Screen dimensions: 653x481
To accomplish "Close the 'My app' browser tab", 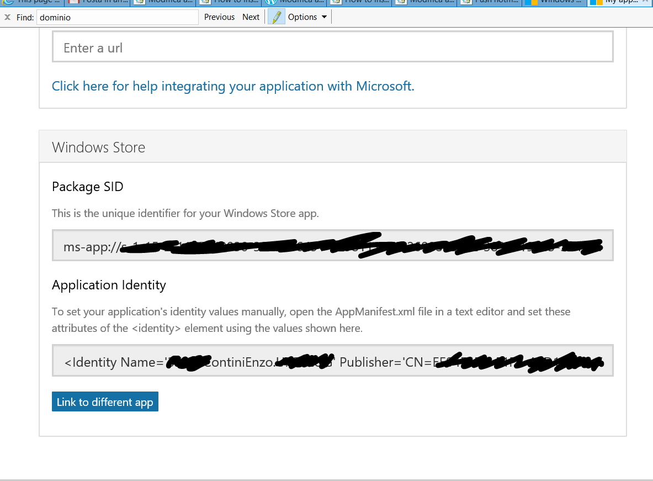I will pyautogui.click(x=645, y=2).
